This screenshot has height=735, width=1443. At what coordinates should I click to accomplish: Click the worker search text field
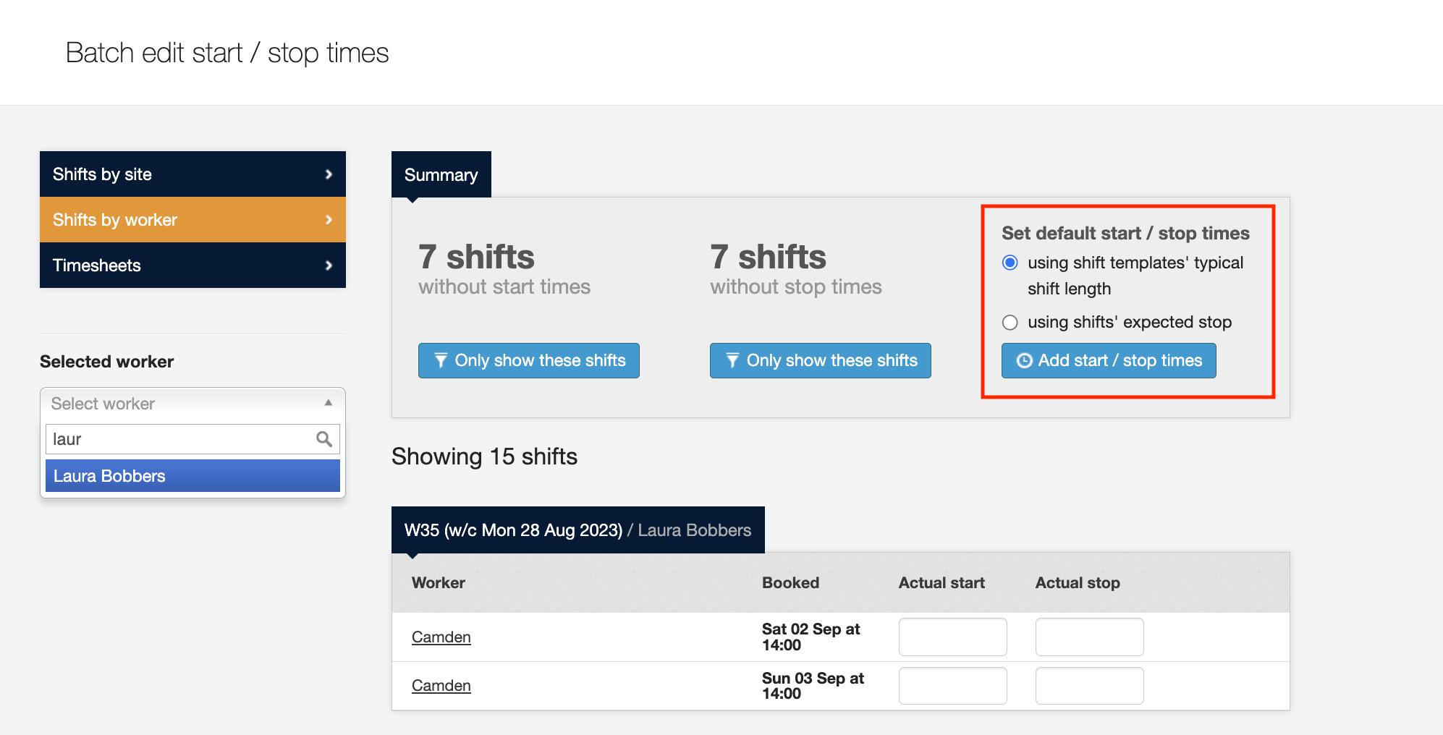pyautogui.click(x=181, y=439)
